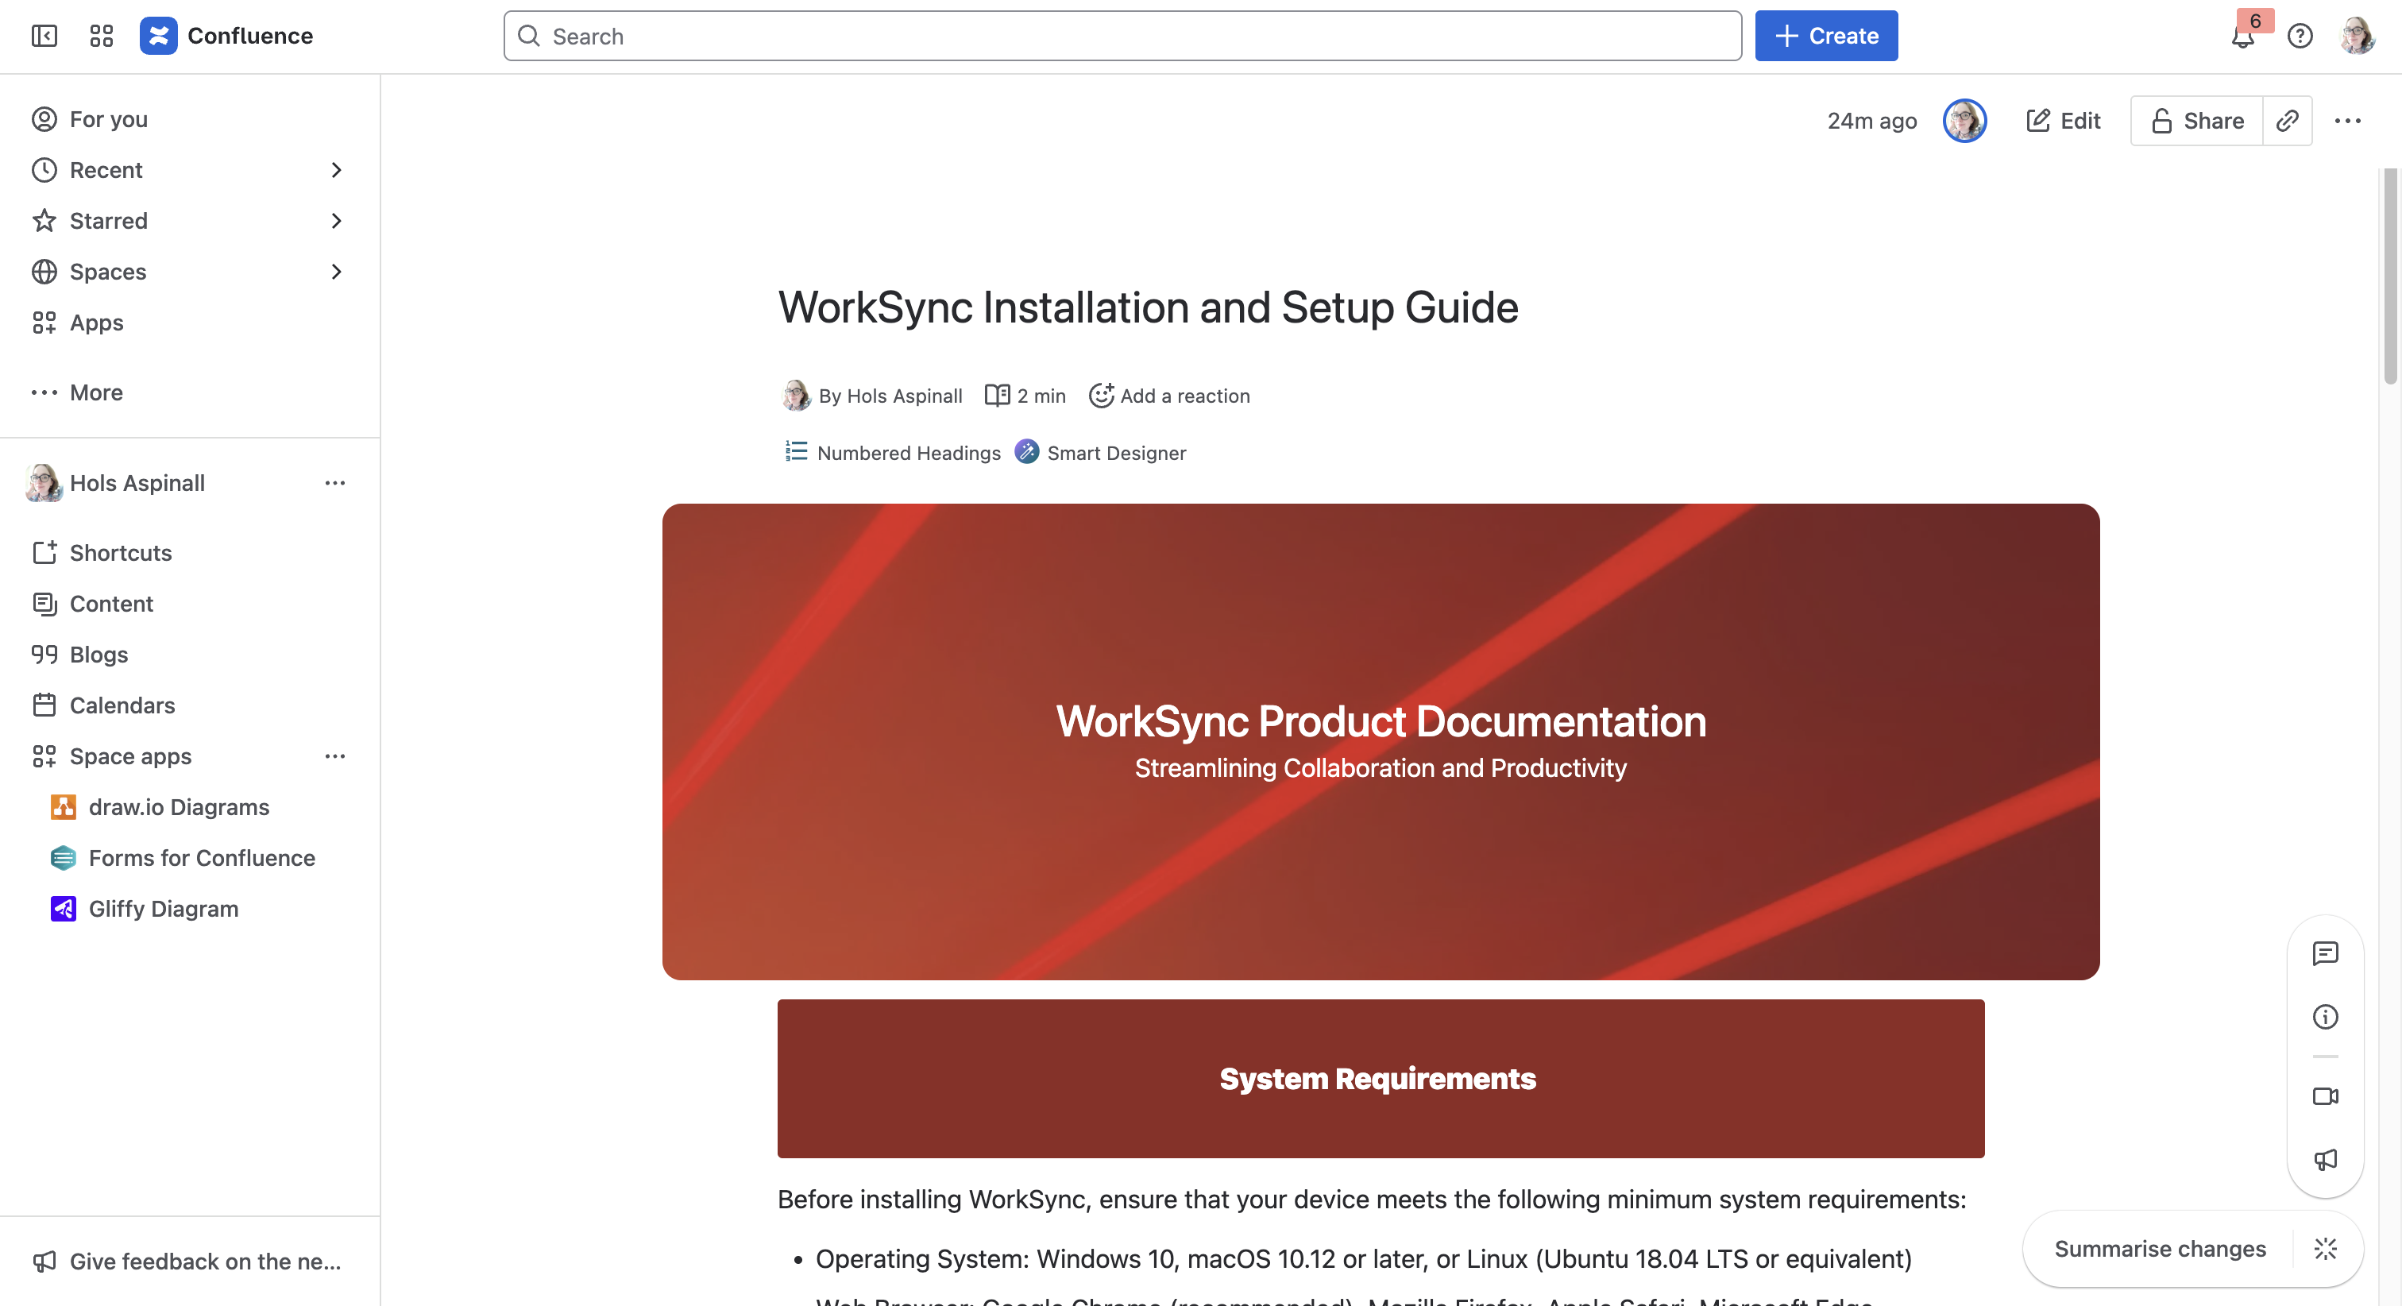This screenshot has width=2402, height=1306.
Task: Open the app switcher grid icon
Action: tap(101, 36)
